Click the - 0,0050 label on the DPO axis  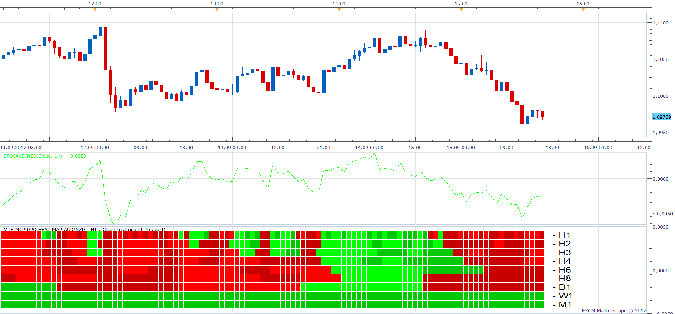pyautogui.click(x=663, y=213)
